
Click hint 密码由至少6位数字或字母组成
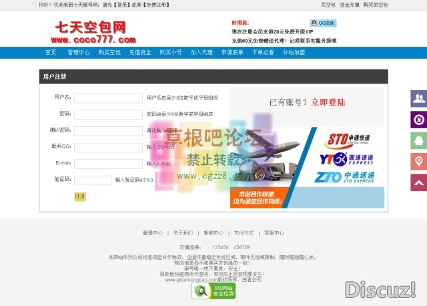tap(179, 114)
